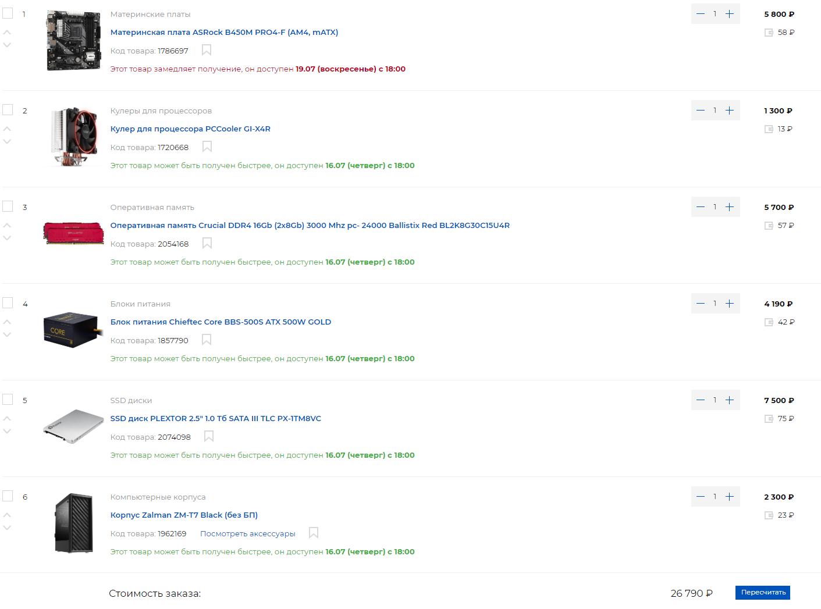Decrease quantity of PCCooler cooler

tap(701, 110)
